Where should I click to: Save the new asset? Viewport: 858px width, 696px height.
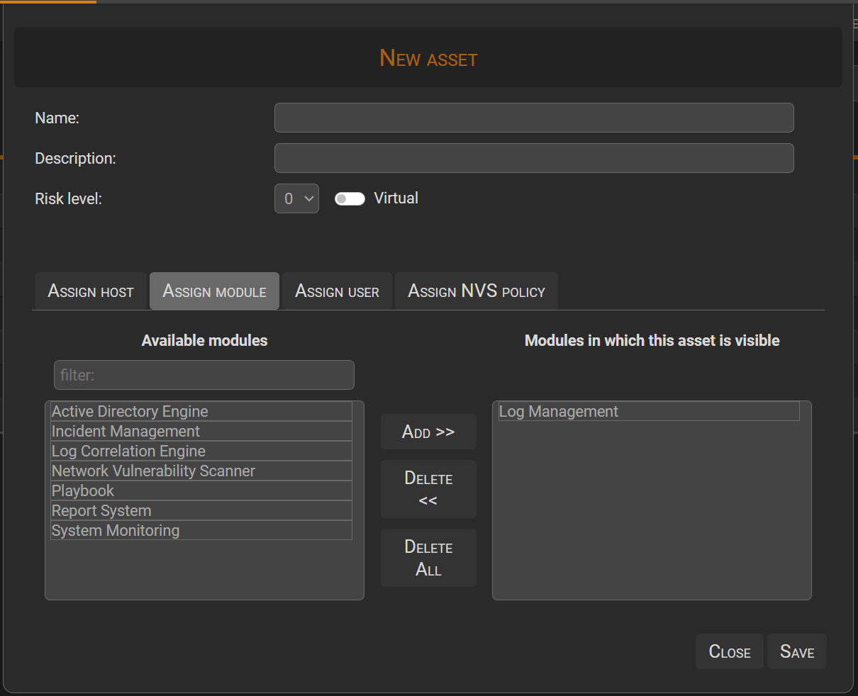tap(796, 651)
